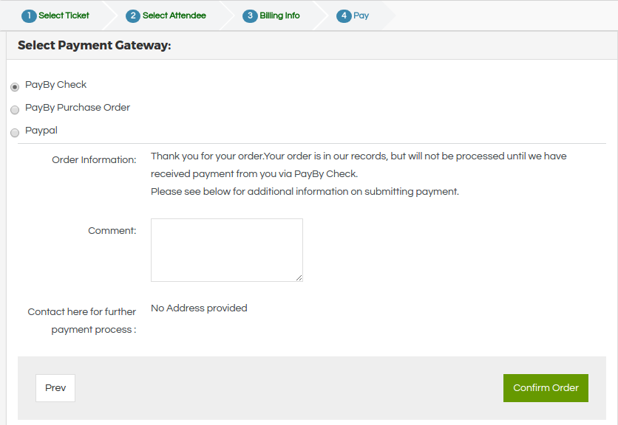Click the No Address provided text
618x425 pixels.
(199, 308)
